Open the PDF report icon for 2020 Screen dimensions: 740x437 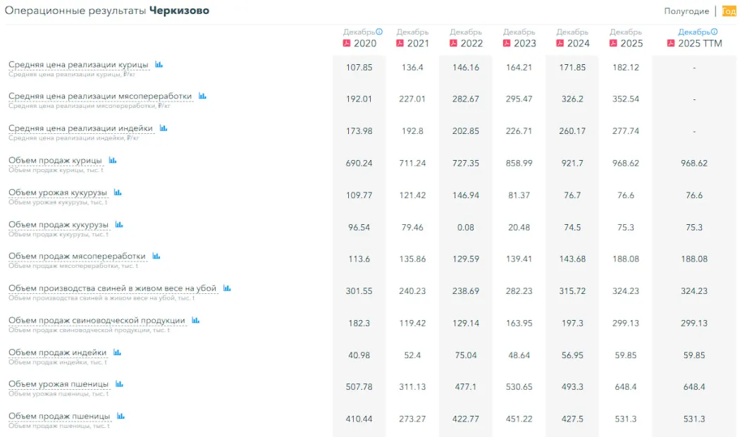pyautogui.click(x=347, y=43)
